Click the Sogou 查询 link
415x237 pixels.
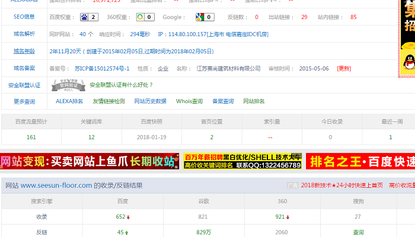point(358,232)
